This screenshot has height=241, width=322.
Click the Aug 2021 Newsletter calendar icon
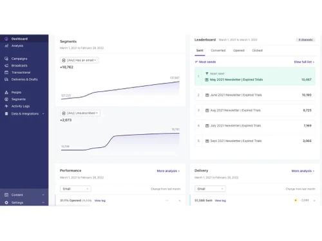(207, 111)
